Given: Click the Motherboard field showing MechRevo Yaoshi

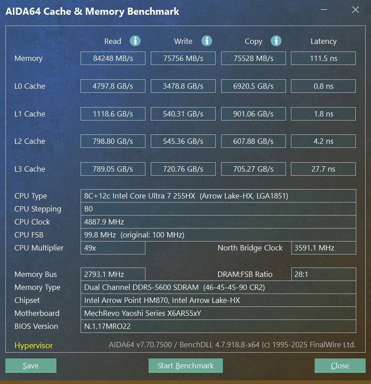Looking at the screenshot, I should (219, 313).
